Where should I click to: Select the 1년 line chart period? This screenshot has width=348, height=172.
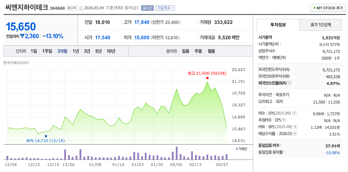(76, 51)
